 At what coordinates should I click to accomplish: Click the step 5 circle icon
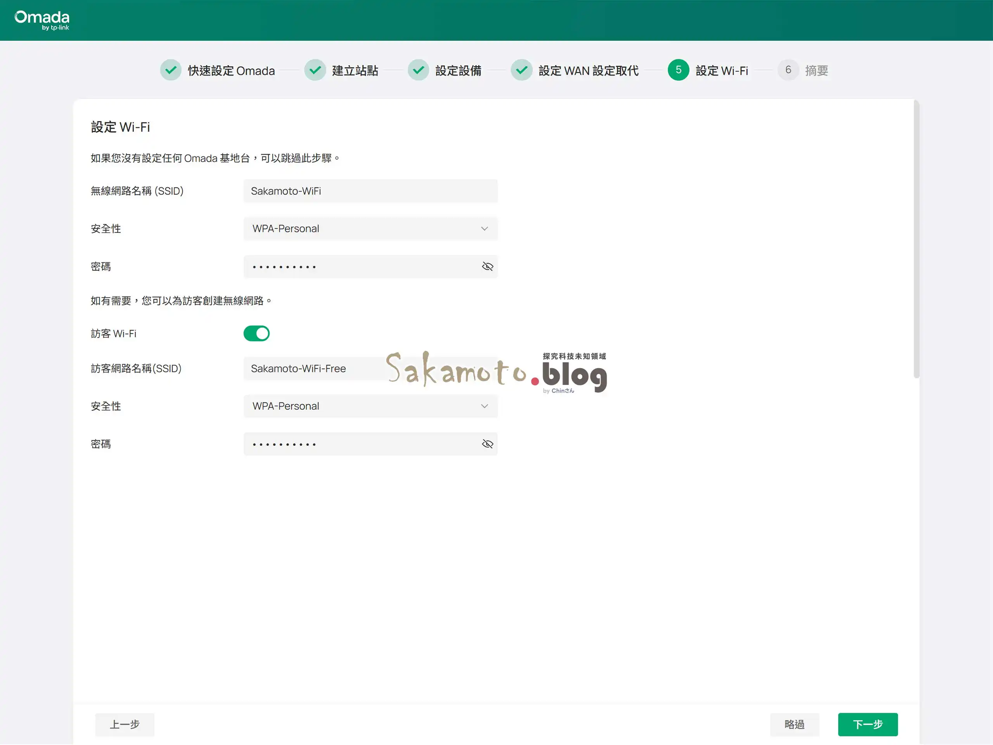678,70
